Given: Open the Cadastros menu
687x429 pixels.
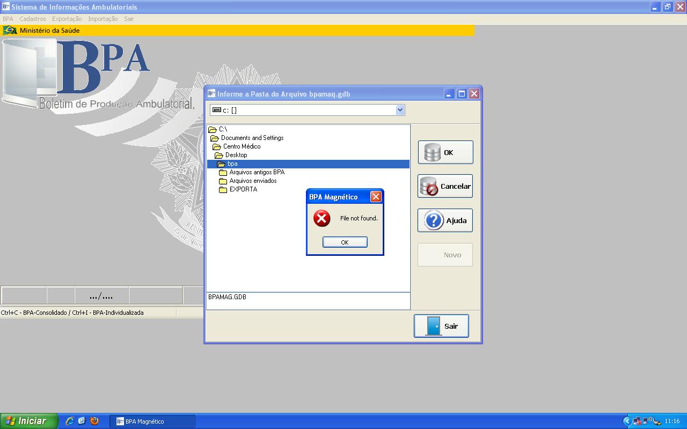Looking at the screenshot, I should coord(33,19).
